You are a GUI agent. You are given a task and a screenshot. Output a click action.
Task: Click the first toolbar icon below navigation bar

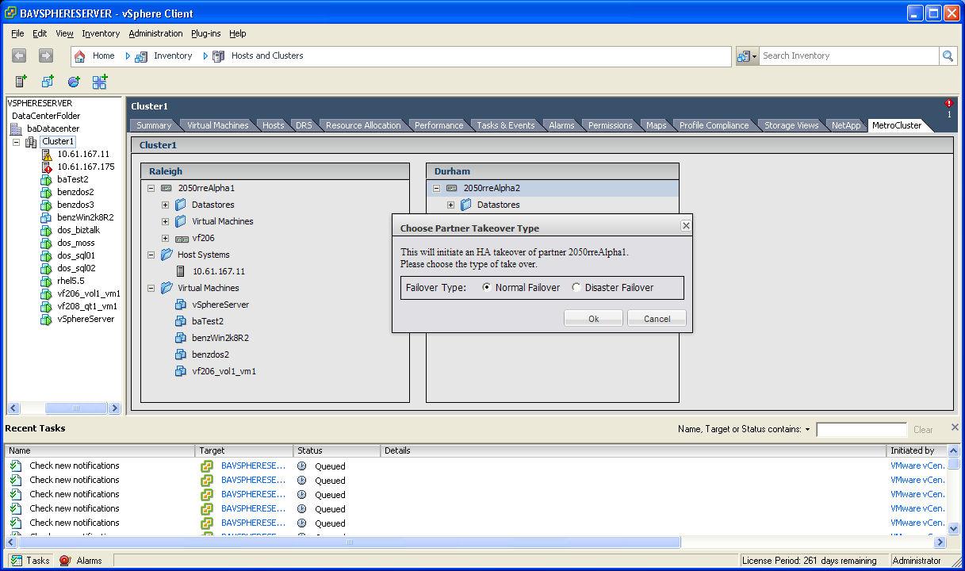click(x=21, y=82)
